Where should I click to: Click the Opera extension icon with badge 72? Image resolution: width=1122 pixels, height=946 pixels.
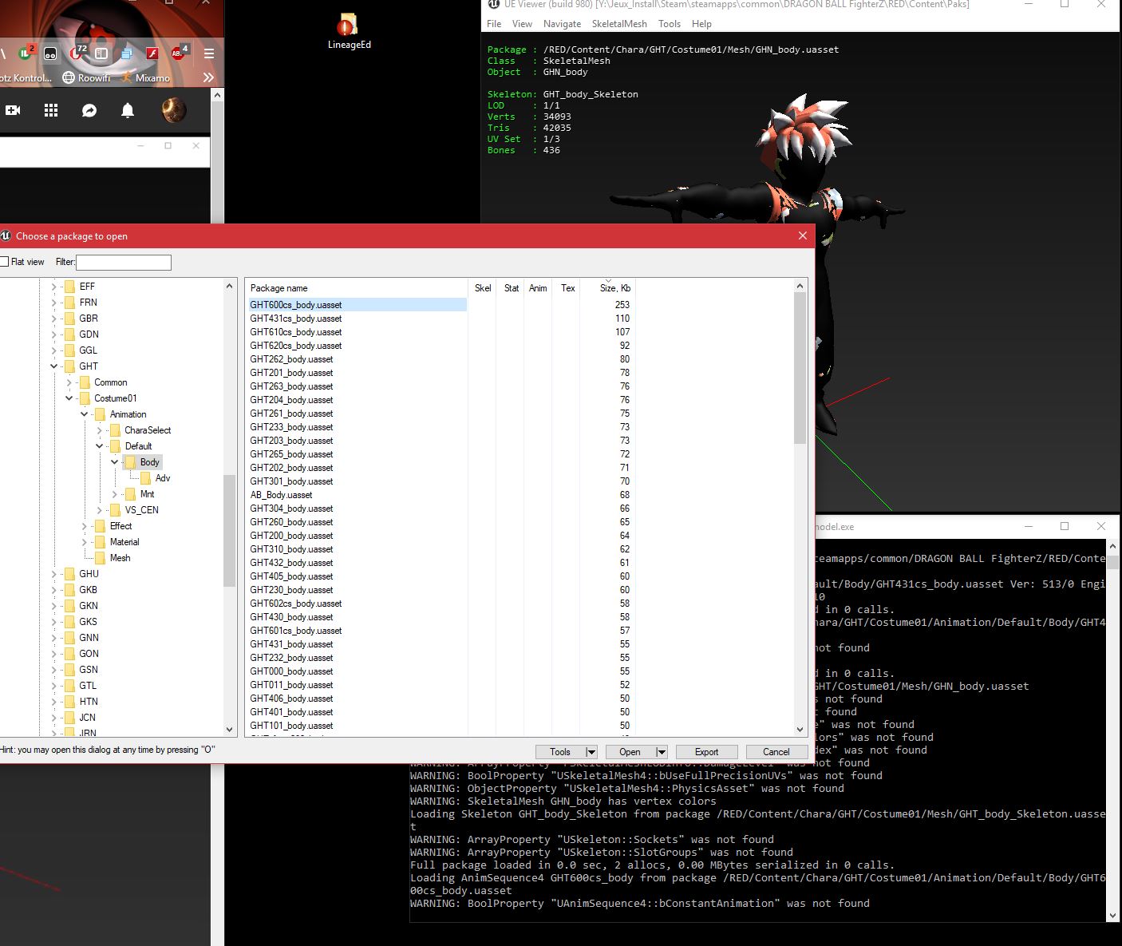tap(77, 53)
